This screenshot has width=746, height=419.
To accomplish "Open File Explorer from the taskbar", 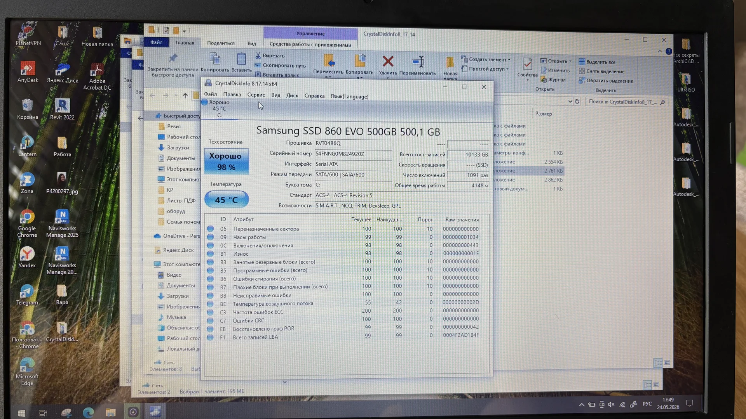I will click(x=111, y=412).
